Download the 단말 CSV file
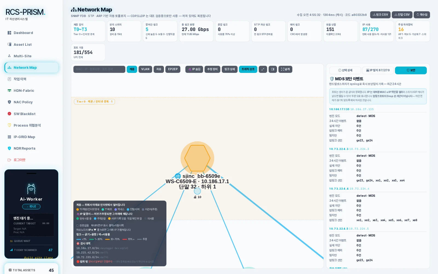The width and height of the screenshot is (438, 274). pos(402,15)
